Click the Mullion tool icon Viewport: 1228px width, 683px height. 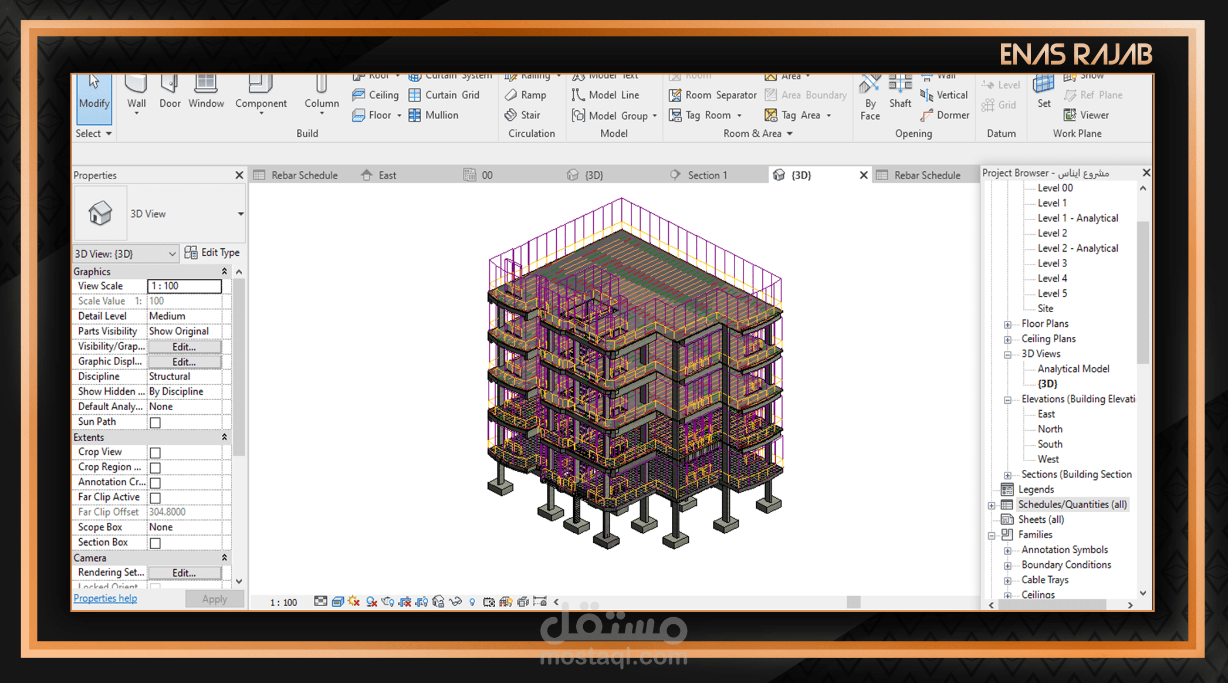pyautogui.click(x=415, y=115)
